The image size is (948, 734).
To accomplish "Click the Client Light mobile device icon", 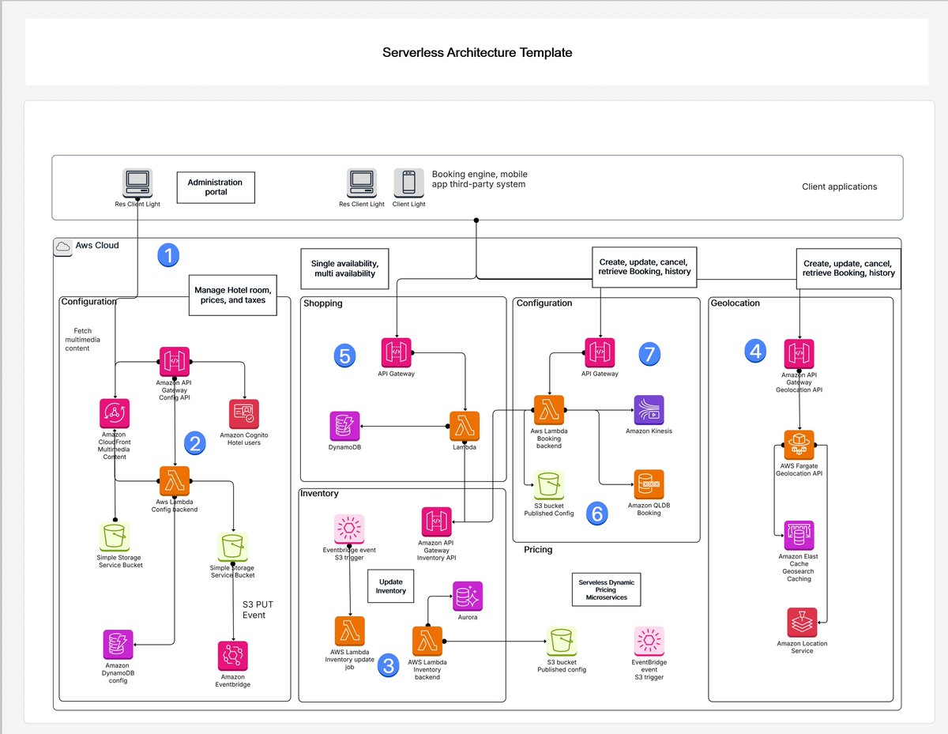I will [408, 183].
